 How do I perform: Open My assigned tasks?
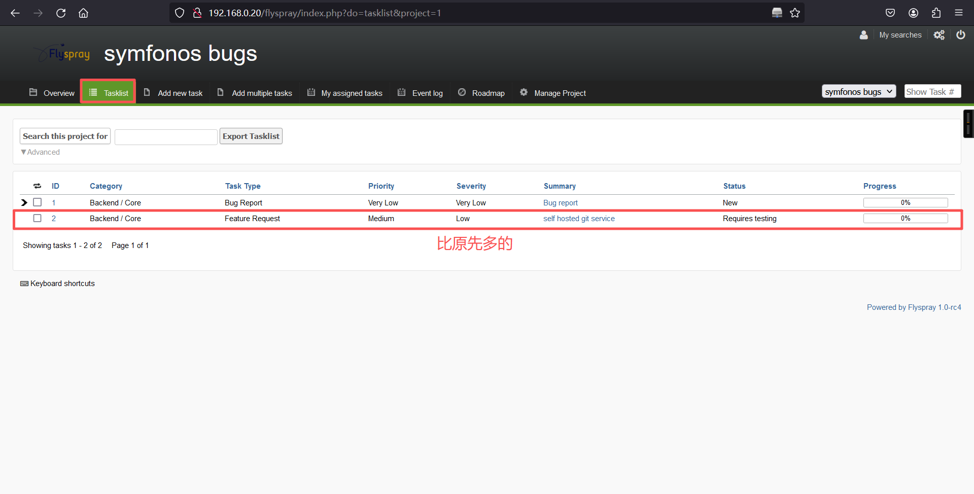(x=345, y=93)
